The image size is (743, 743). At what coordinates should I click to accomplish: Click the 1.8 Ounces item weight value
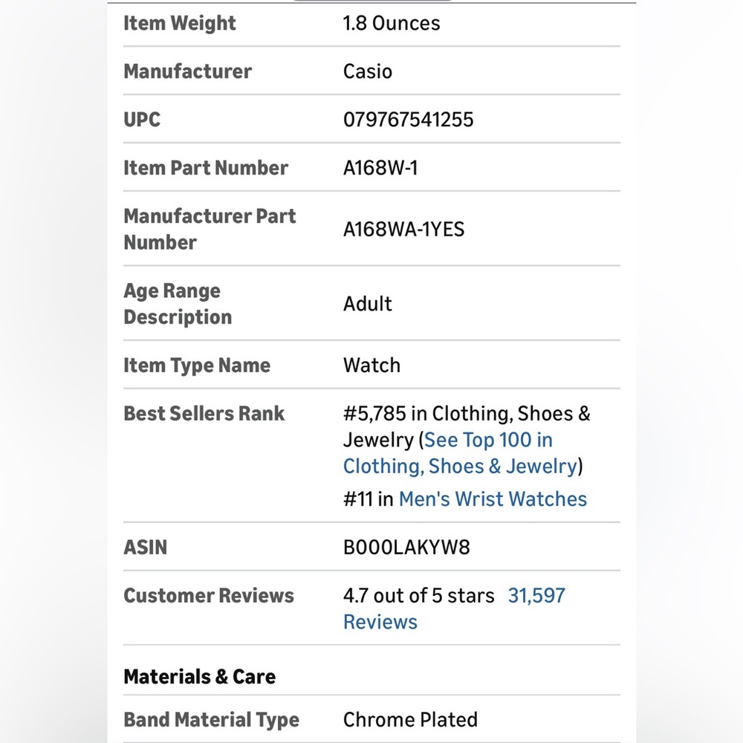click(392, 23)
